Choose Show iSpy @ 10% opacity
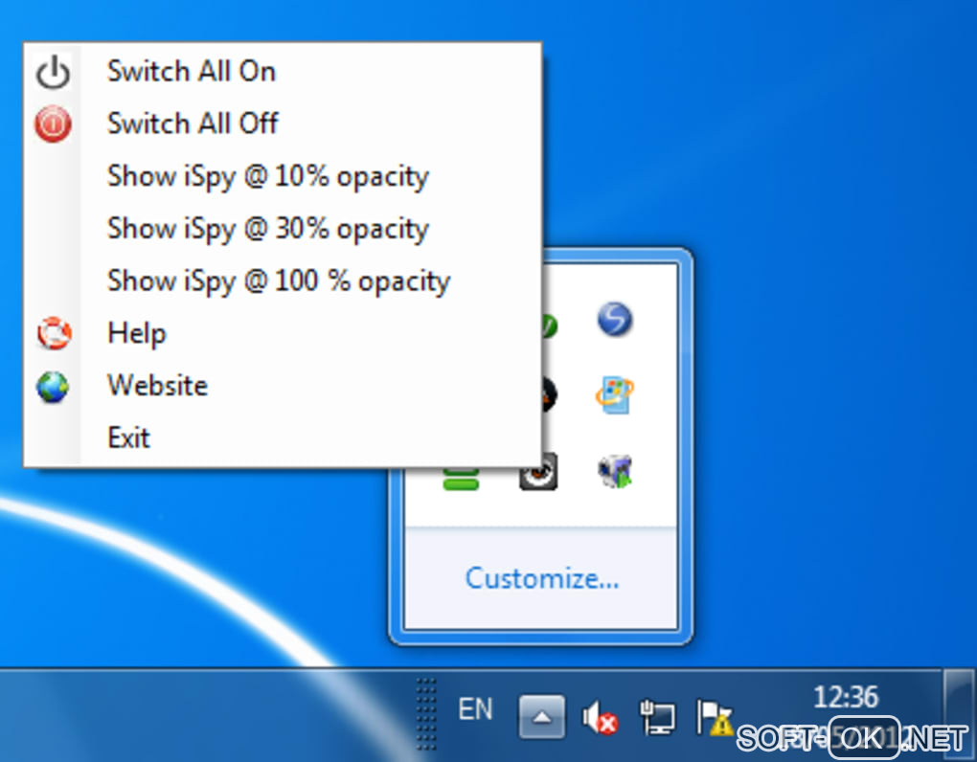This screenshot has height=762, width=977. click(x=282, y=176)
